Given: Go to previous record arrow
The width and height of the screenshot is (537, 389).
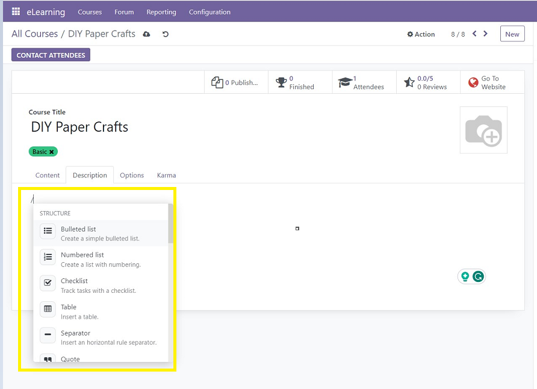Looking at the screenshot, I should point(474,34).
